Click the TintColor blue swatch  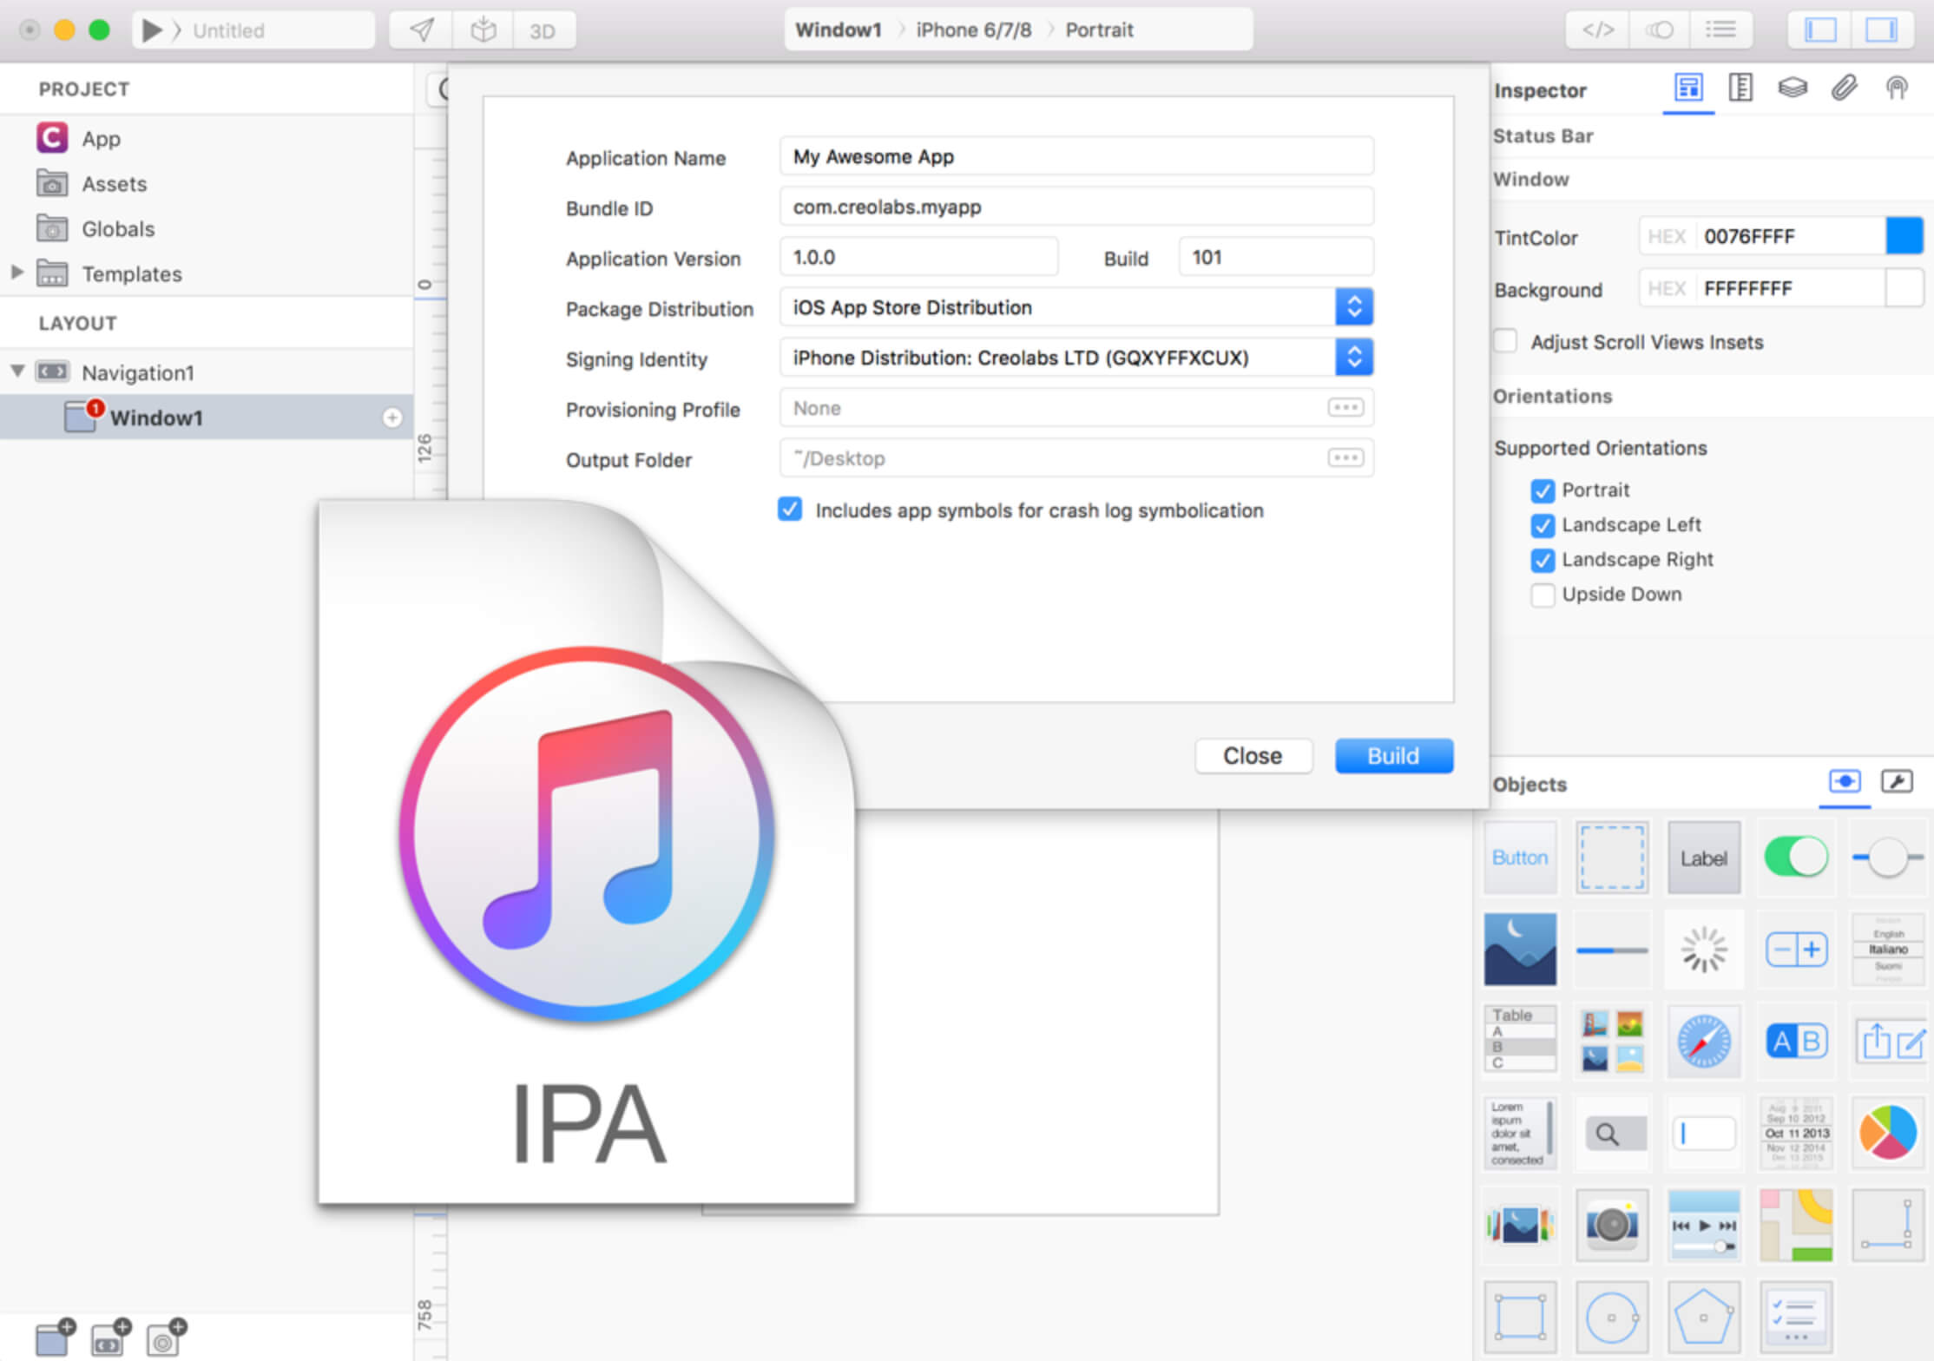(x=1904, y=236)
